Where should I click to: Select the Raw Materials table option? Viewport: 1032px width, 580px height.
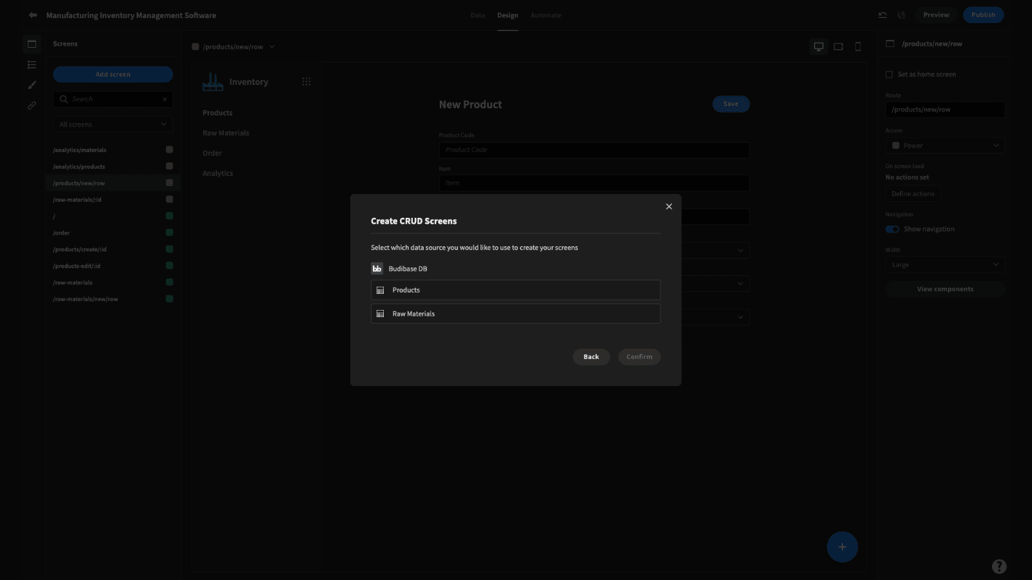pos(515,314)
